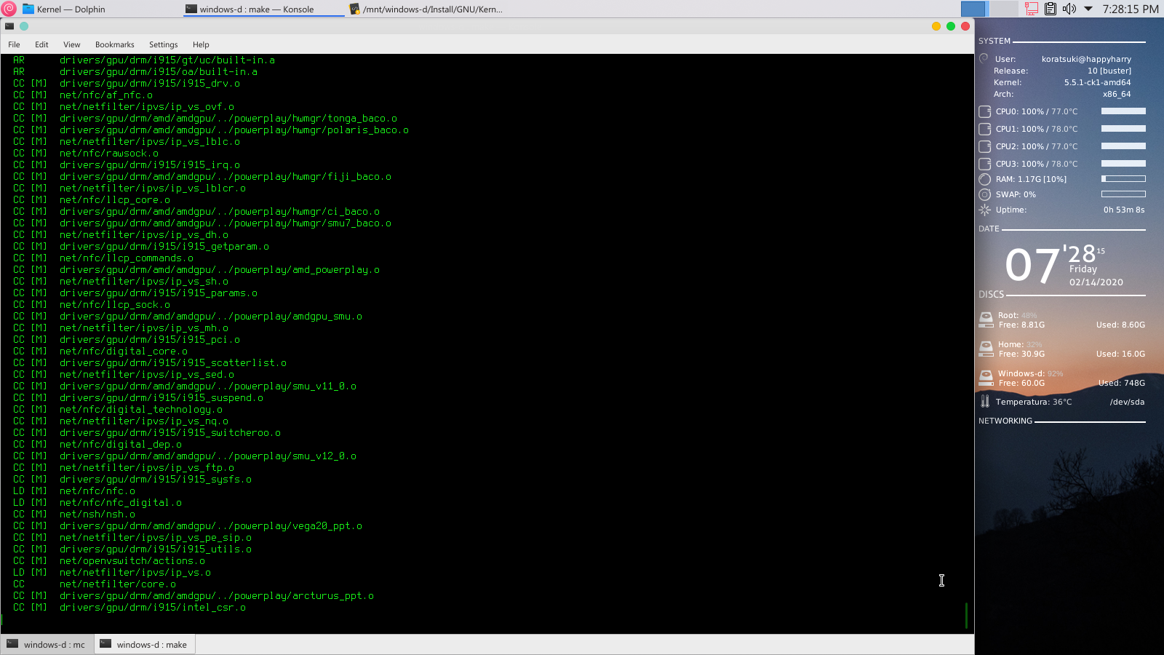Image resolution: width=1164 pixels, height=655 pixels.
Task: Click terminal line ending with 'arcturus_ppt.o'
Action: point(217,595)
